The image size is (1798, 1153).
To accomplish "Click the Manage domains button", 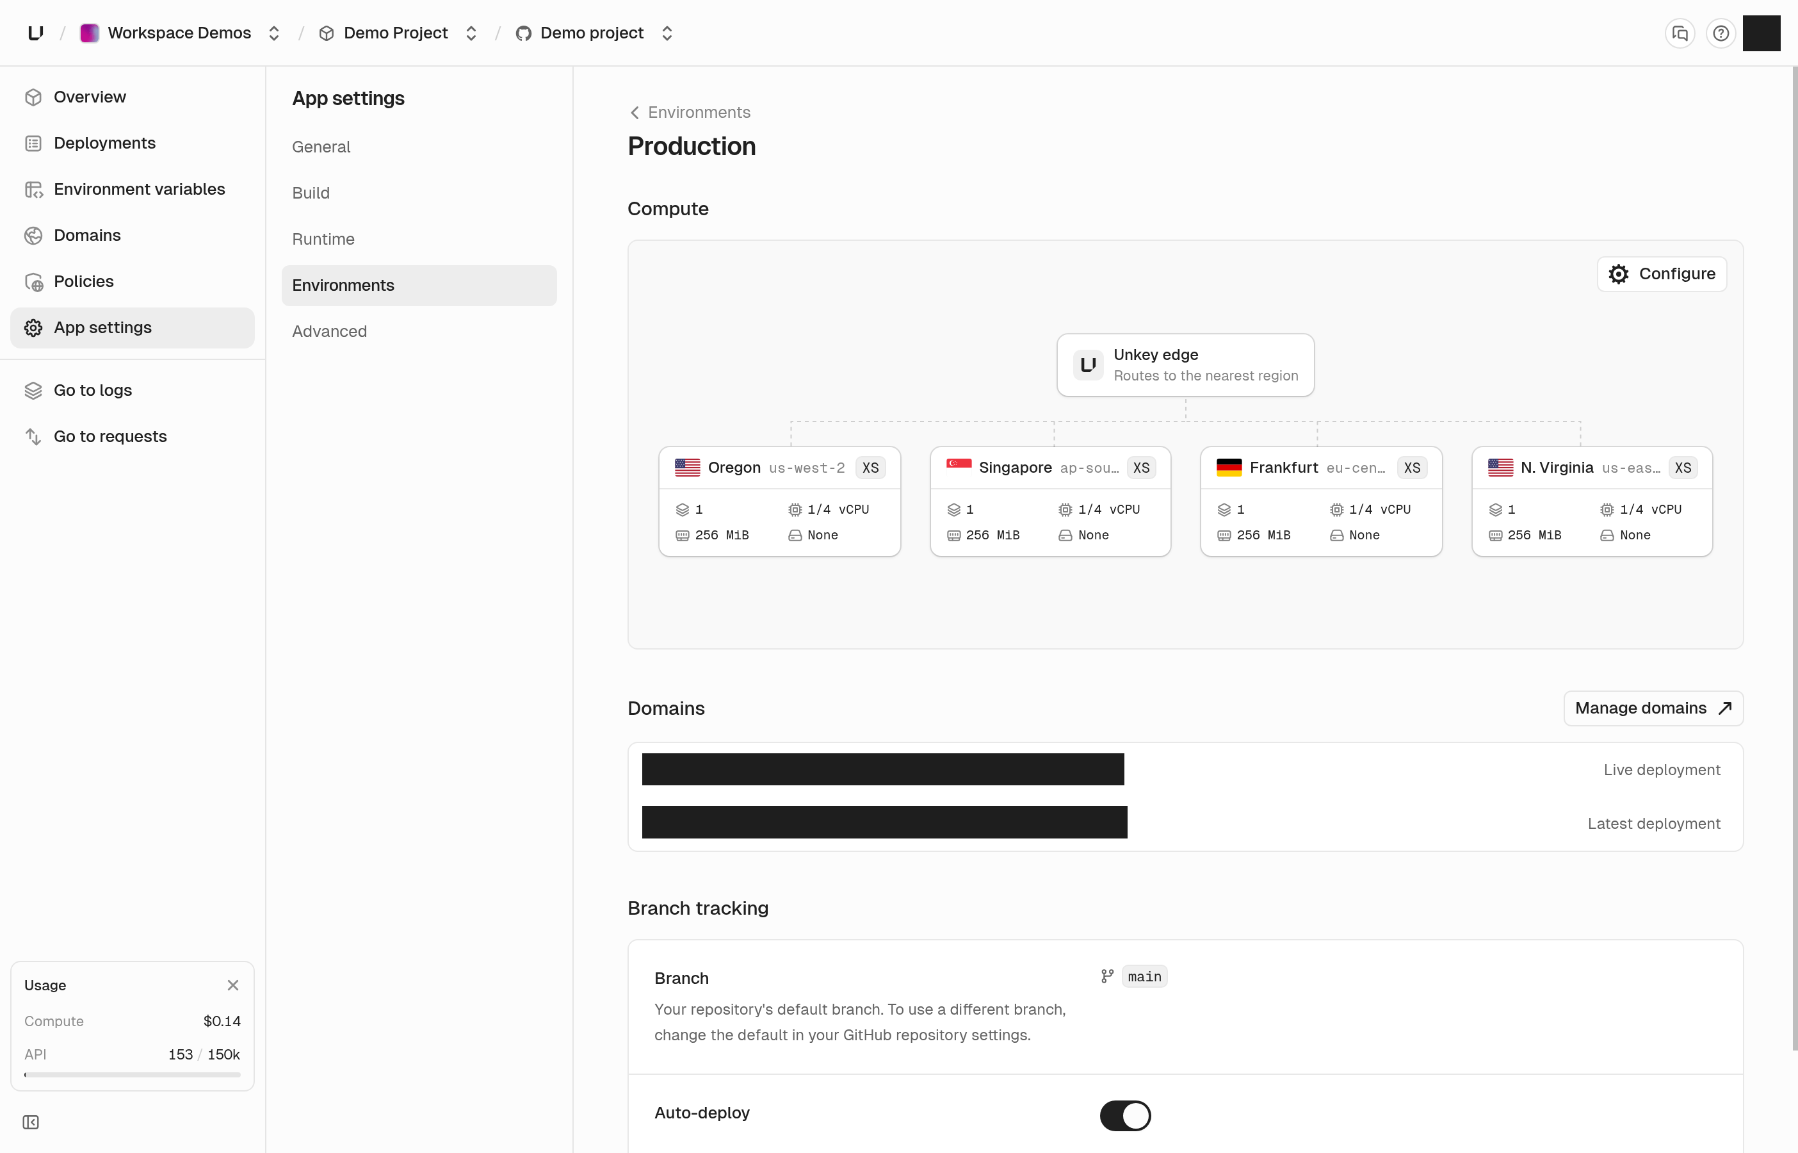I will 1653,708.
